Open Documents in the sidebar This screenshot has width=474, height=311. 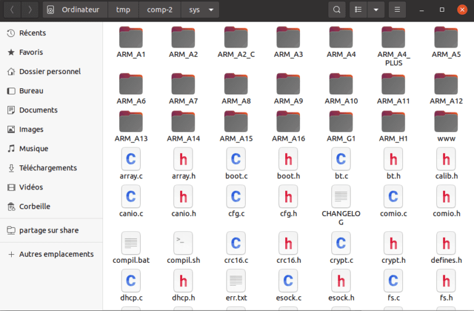pyautogui.click(x=51, y=110)
